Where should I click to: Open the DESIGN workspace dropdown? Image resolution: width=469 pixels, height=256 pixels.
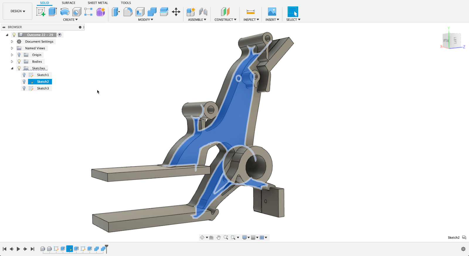18,11
